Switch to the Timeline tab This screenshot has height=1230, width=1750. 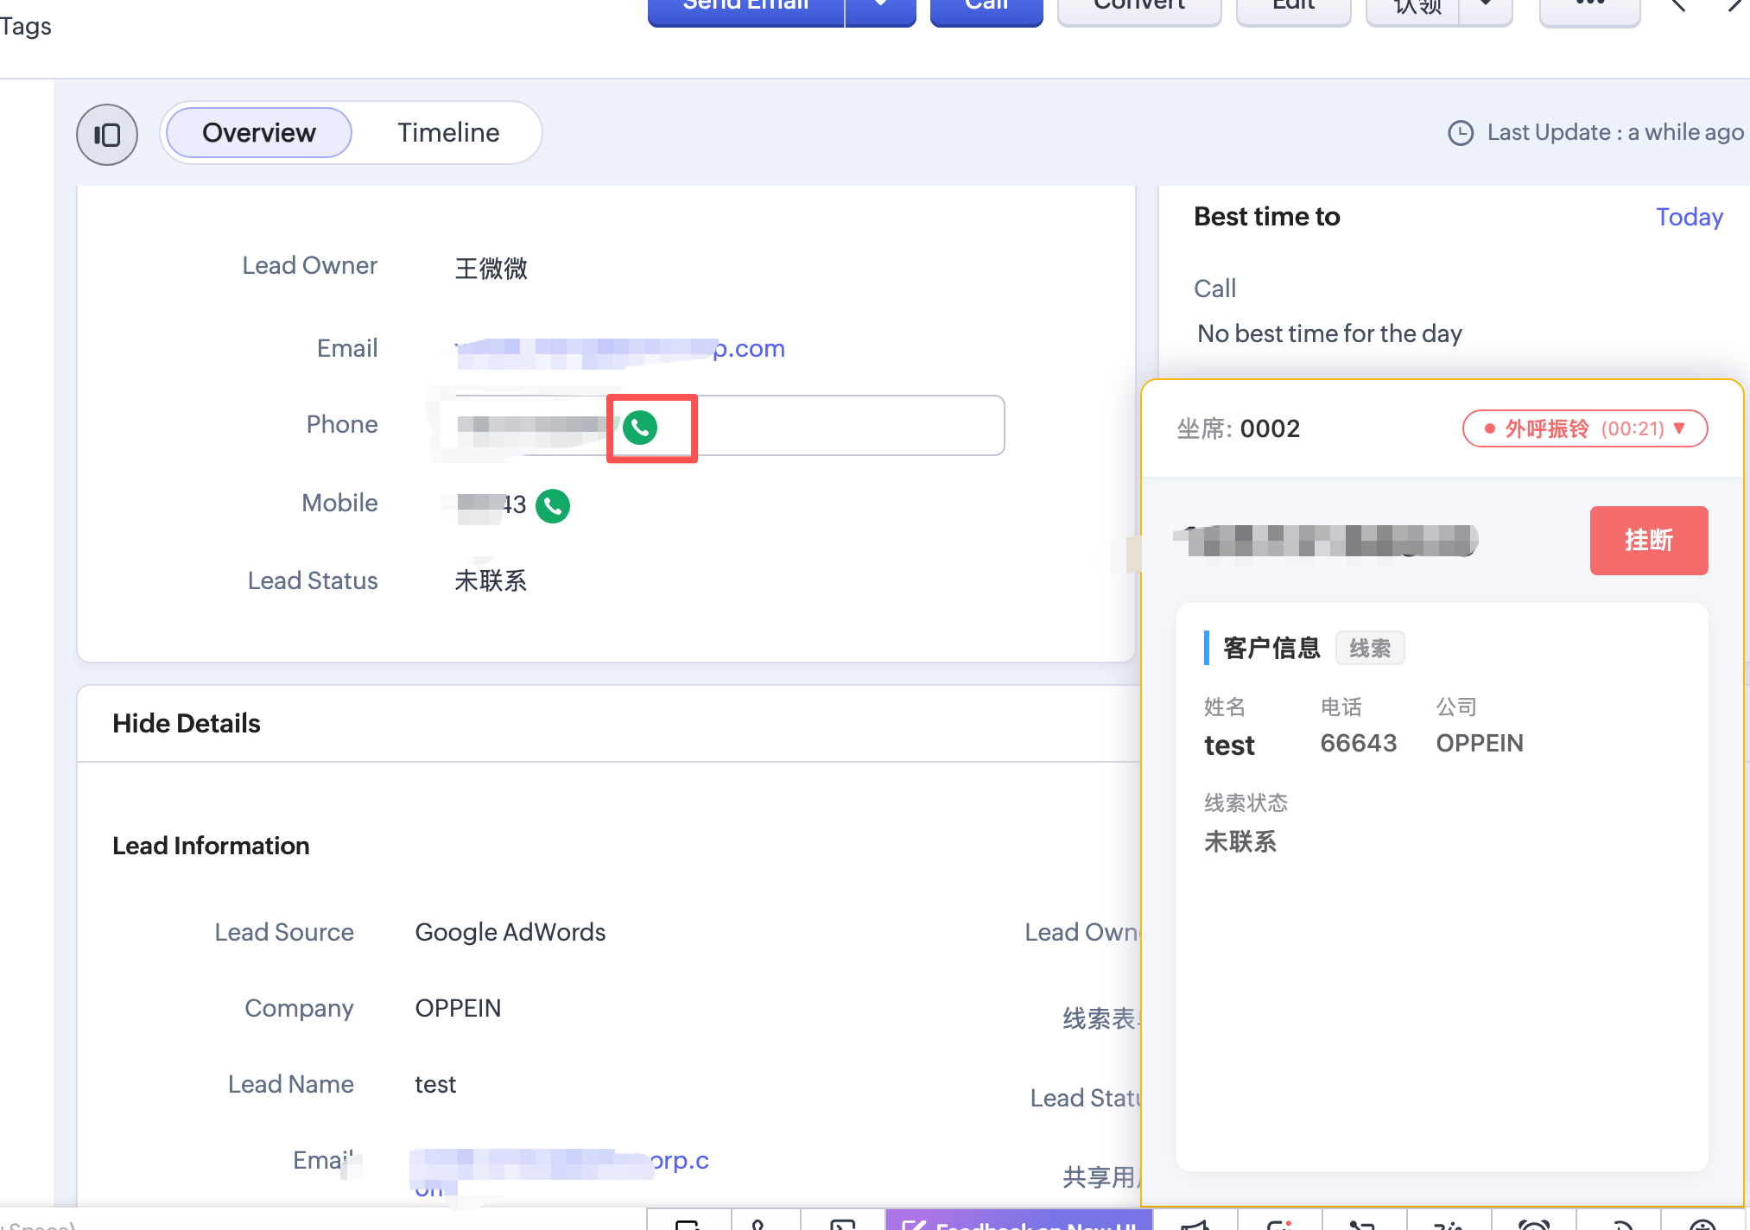(448, 133)
